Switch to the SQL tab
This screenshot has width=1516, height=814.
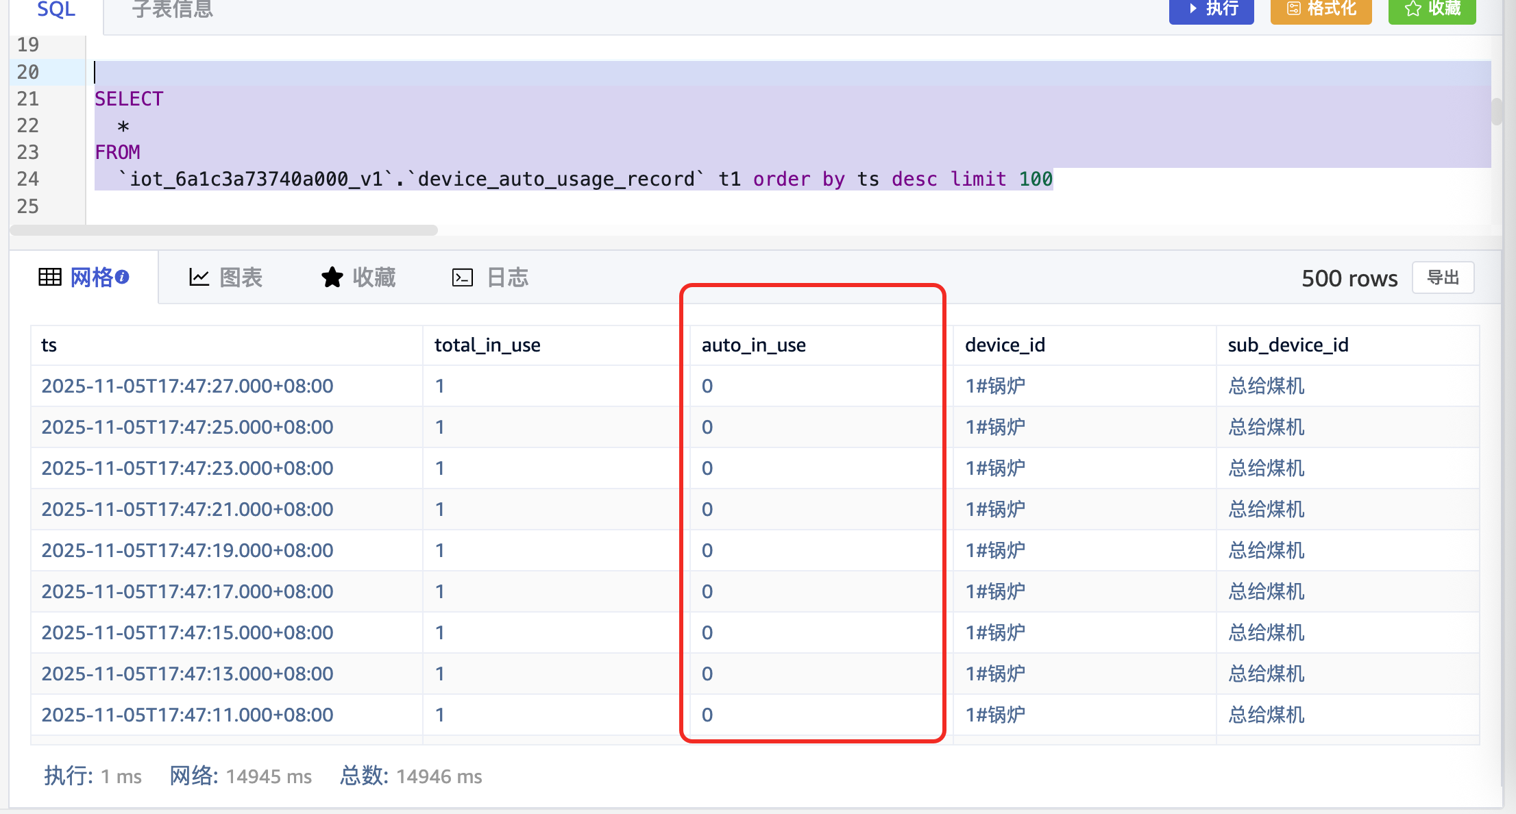[56, 10]
